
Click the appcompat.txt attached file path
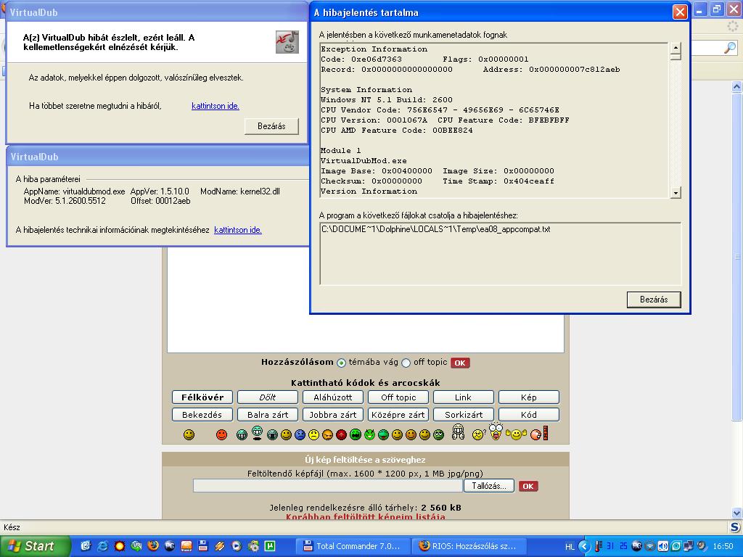(x=435, y=229)
